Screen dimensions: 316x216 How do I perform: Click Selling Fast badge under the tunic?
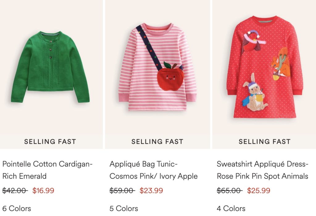click(157, 142)
